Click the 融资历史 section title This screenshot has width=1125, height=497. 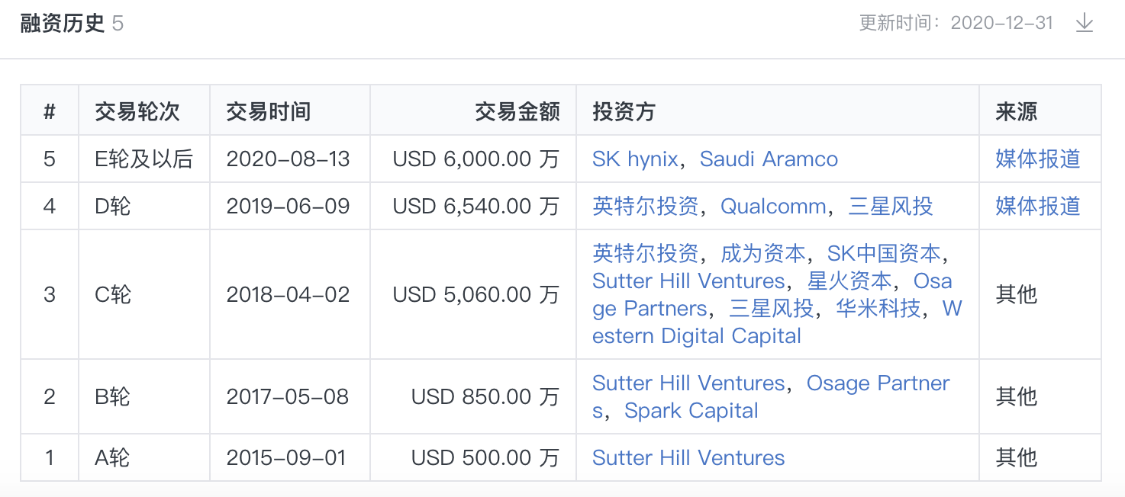(x=63, y=23)
